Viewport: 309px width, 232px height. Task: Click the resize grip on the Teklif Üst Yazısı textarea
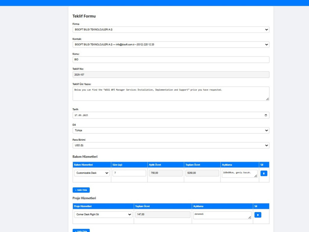267,99
